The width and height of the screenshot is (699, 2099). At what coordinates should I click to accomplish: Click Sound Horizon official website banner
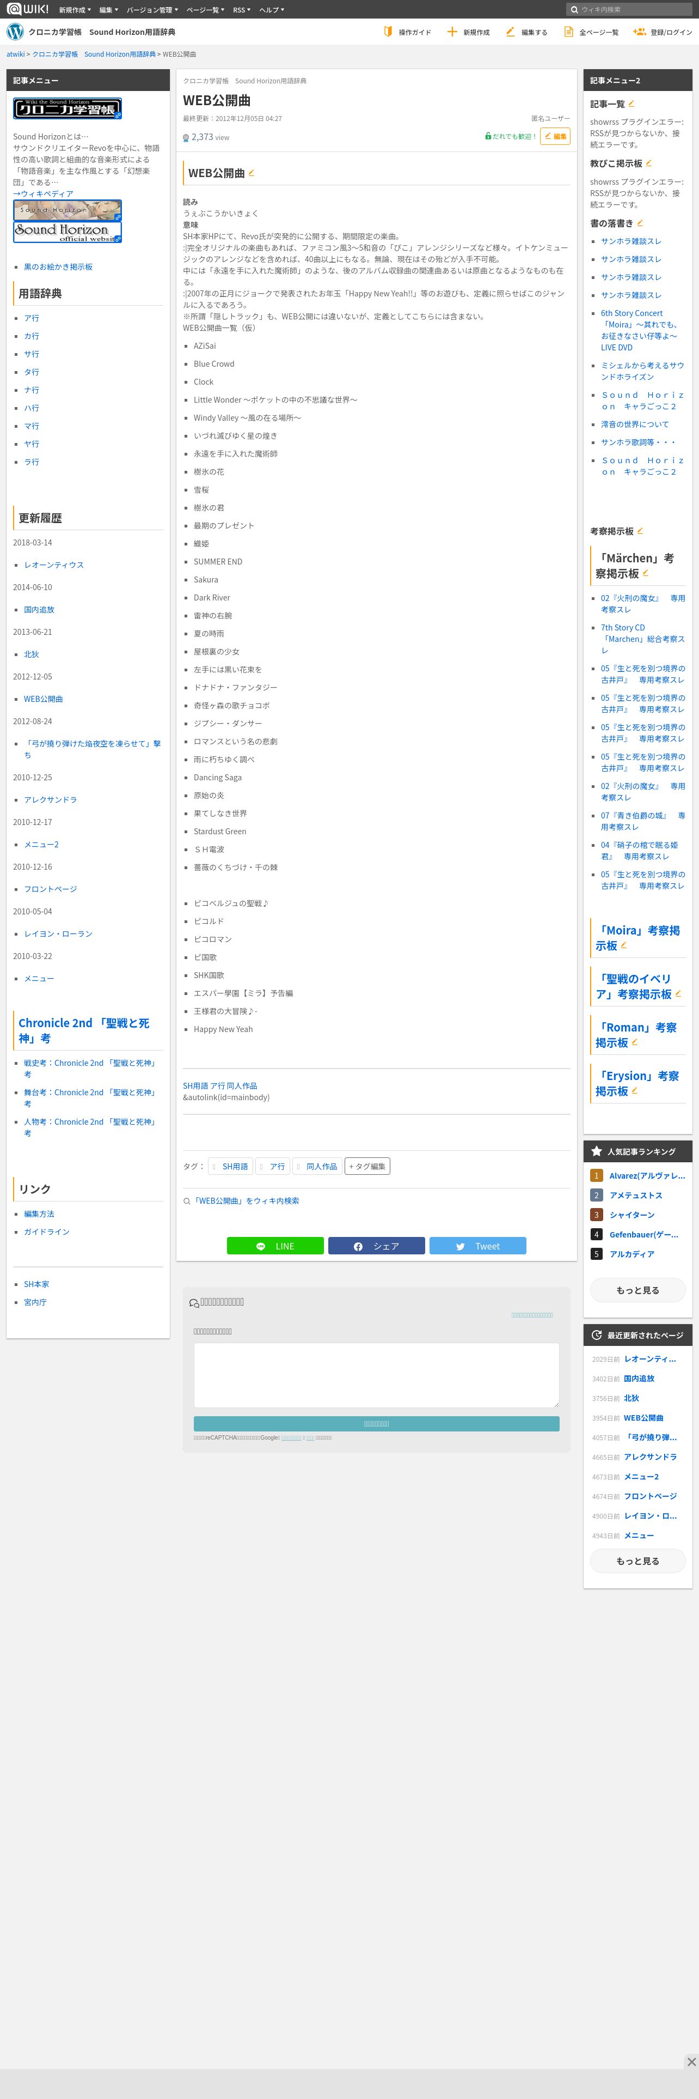68,232
